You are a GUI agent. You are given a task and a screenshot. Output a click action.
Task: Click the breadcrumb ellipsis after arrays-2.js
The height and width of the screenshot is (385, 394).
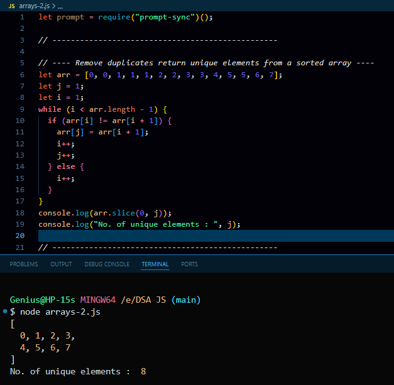pyautogui.click(x=60, y=6)
